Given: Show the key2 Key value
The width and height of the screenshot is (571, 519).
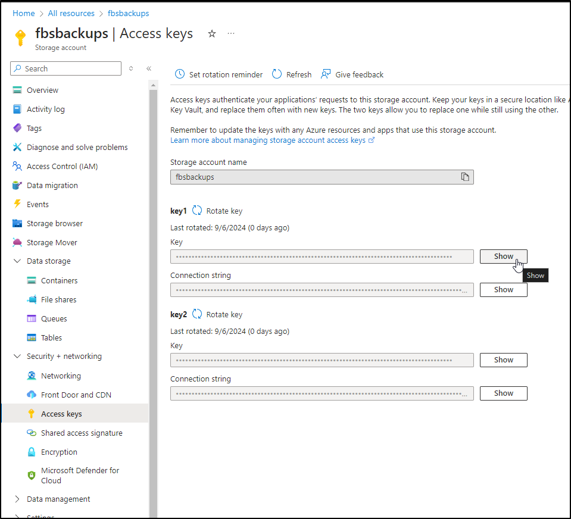Looking at the screenshot, I should 503,360.
